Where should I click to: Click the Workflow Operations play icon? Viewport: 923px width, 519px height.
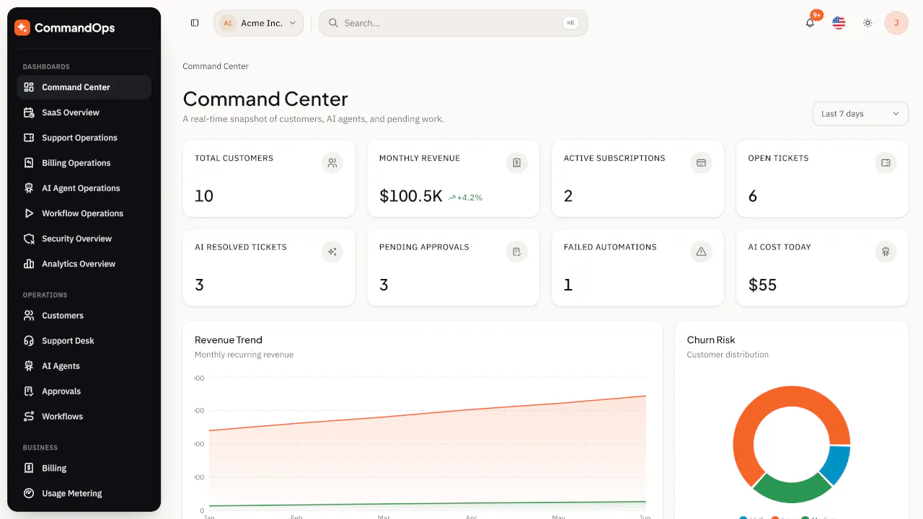click(x=29, y=213)
